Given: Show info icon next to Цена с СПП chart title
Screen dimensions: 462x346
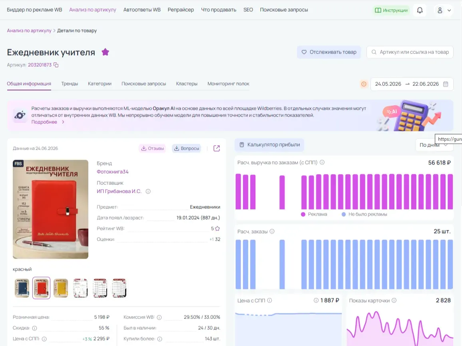Looking at the screenshot, I should click(269, 301).
